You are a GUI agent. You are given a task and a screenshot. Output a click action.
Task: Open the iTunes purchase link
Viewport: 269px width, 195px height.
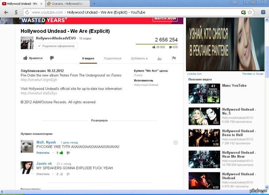(x=138, y=75)
